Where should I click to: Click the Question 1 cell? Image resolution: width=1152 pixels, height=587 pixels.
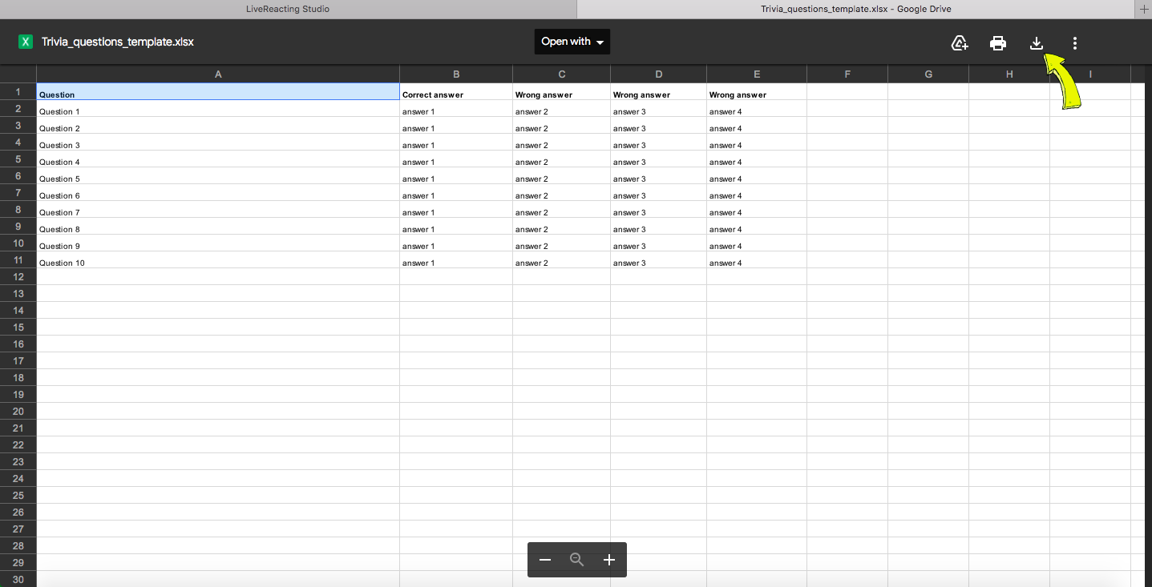218,109
